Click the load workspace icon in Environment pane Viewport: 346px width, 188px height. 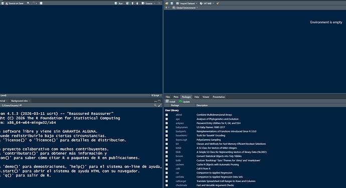pos(167,4)
